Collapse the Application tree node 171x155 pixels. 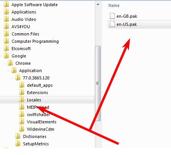(x=8, y=71)
